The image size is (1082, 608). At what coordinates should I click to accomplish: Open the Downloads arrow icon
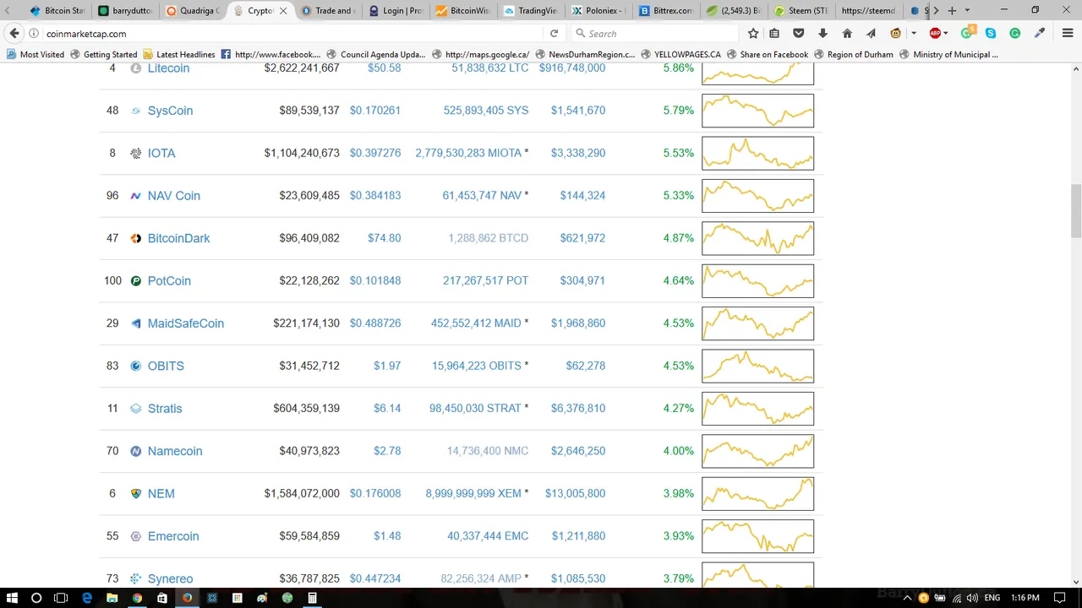(822, 34)
